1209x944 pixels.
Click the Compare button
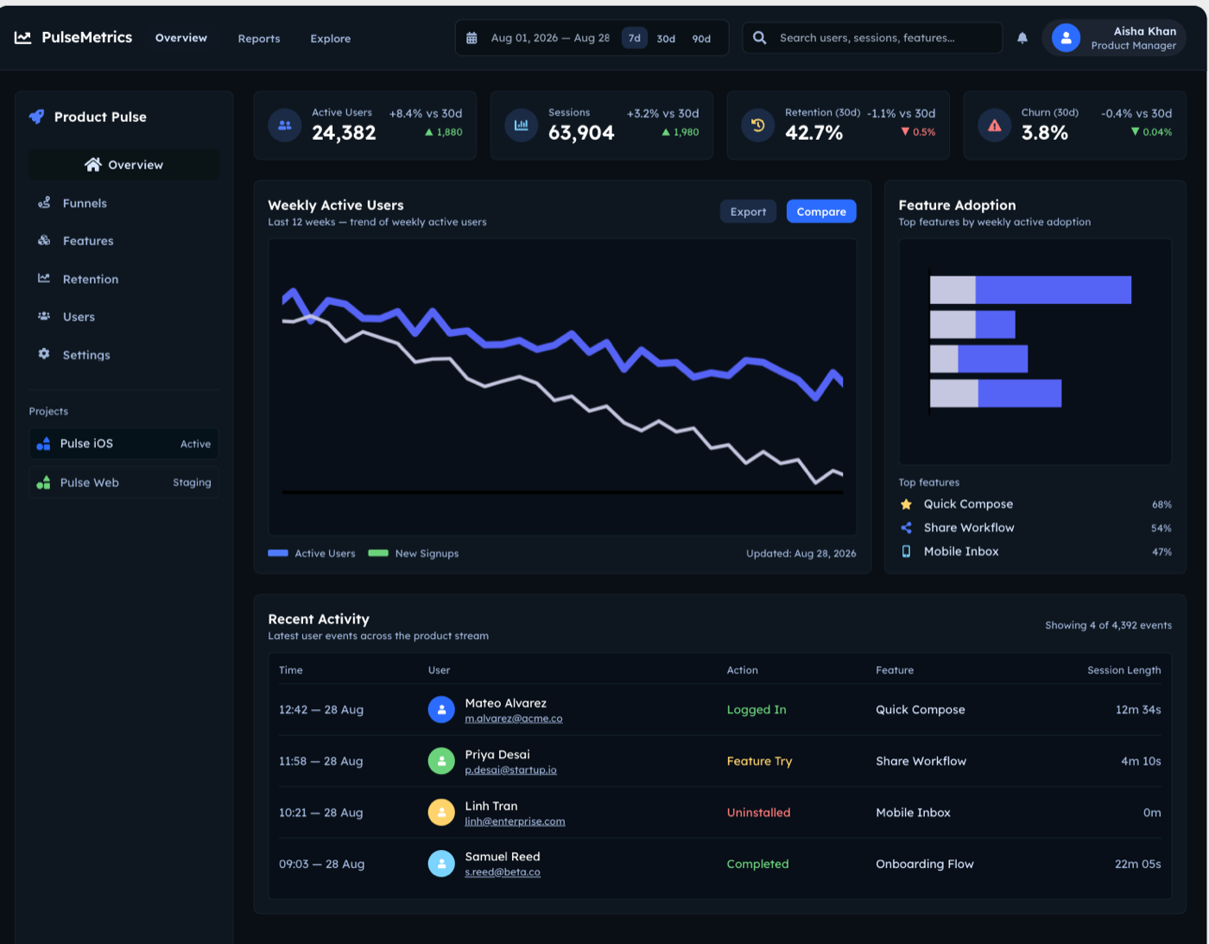(821, 212)
